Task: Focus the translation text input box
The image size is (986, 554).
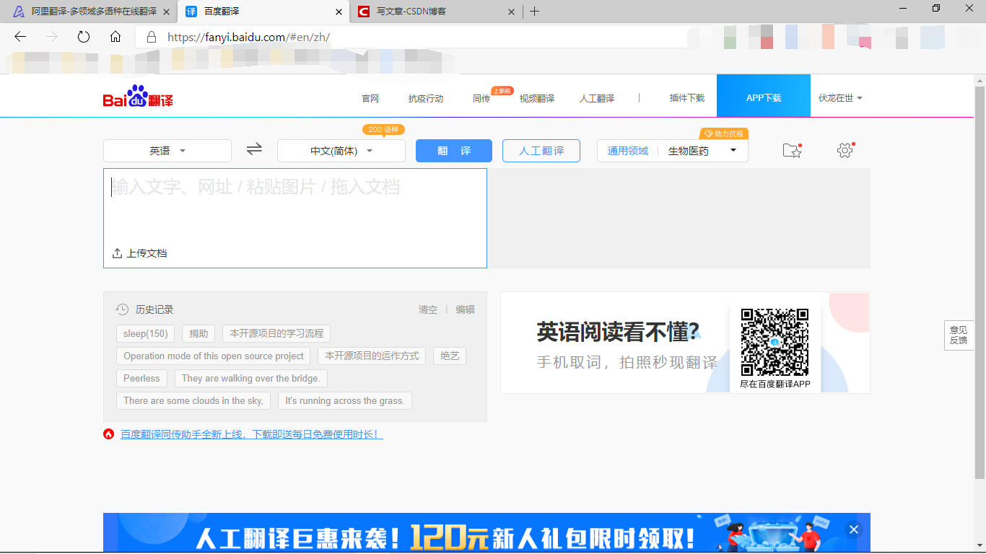Action: tap(295, 218)
